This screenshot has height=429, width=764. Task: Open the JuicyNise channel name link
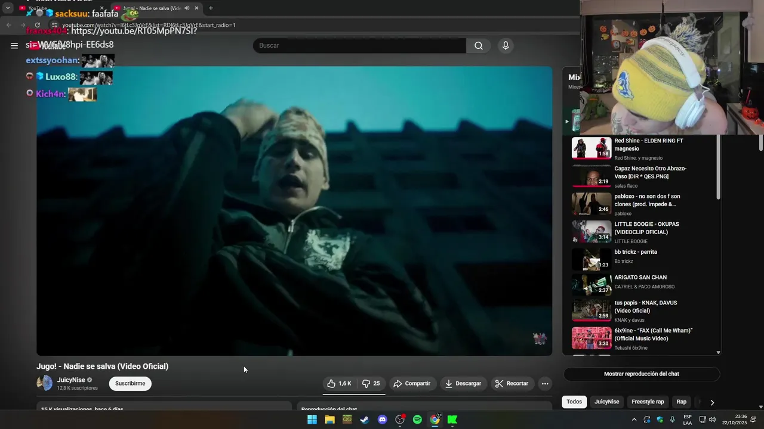[x=71, y=380]
